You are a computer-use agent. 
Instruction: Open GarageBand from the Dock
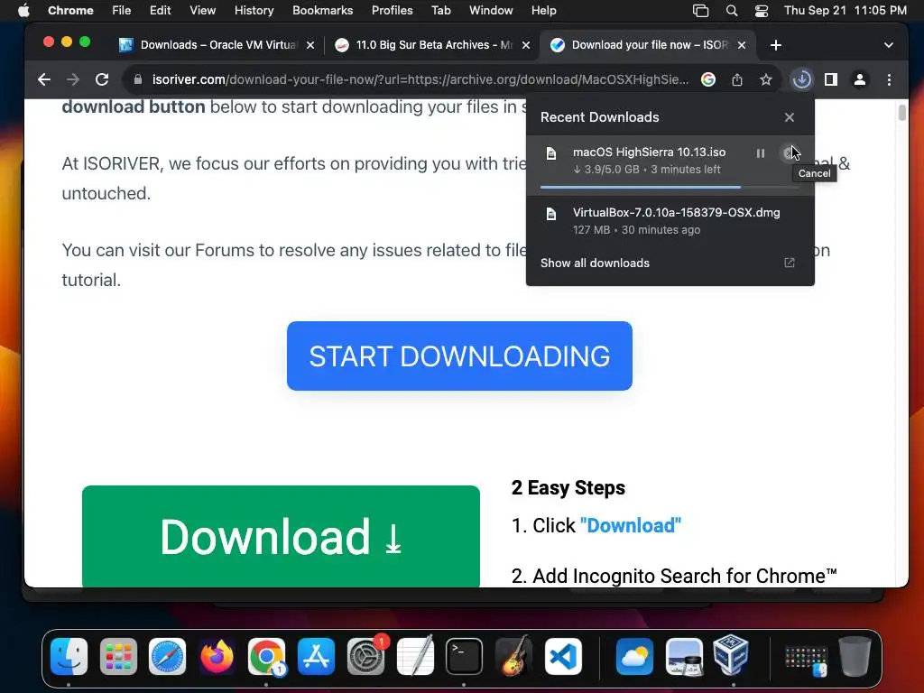coord(513,657)
